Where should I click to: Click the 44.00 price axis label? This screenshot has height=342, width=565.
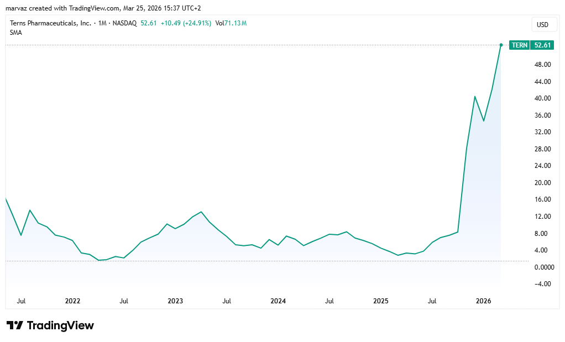tap(543, 81)
